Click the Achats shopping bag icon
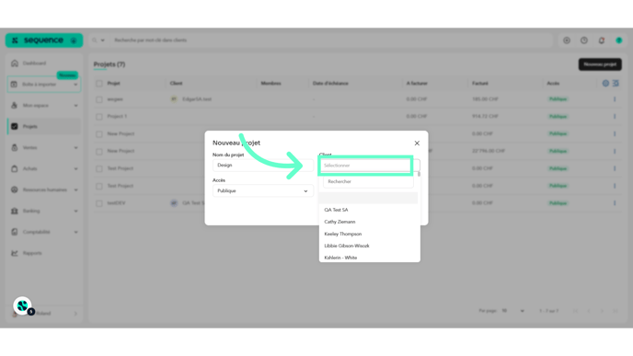 point(15,168)
